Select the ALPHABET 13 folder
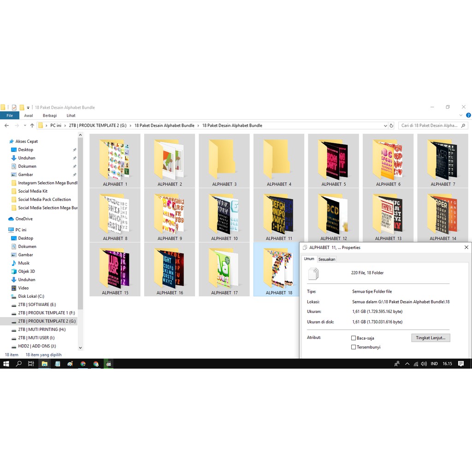The image size is (472, 472). pos(388,215)
